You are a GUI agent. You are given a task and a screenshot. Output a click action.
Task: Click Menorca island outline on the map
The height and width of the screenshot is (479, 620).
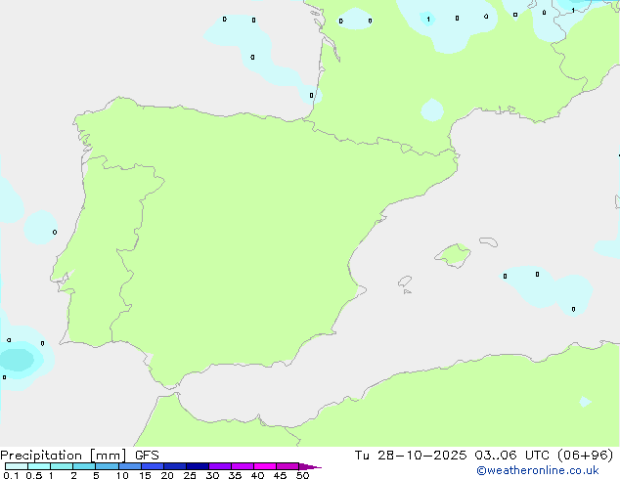pos(489,241)
